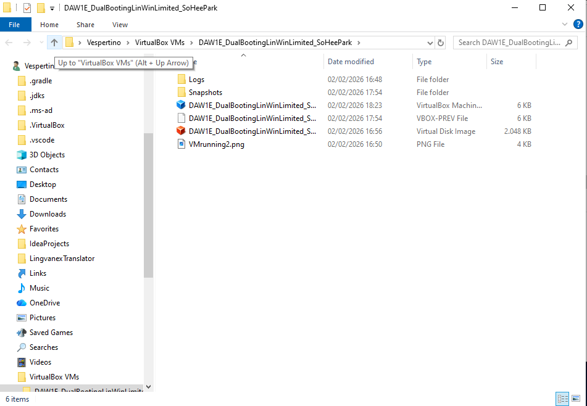The image size is (587, 406).
Task: Open the File menu
Action: (14, 25)
